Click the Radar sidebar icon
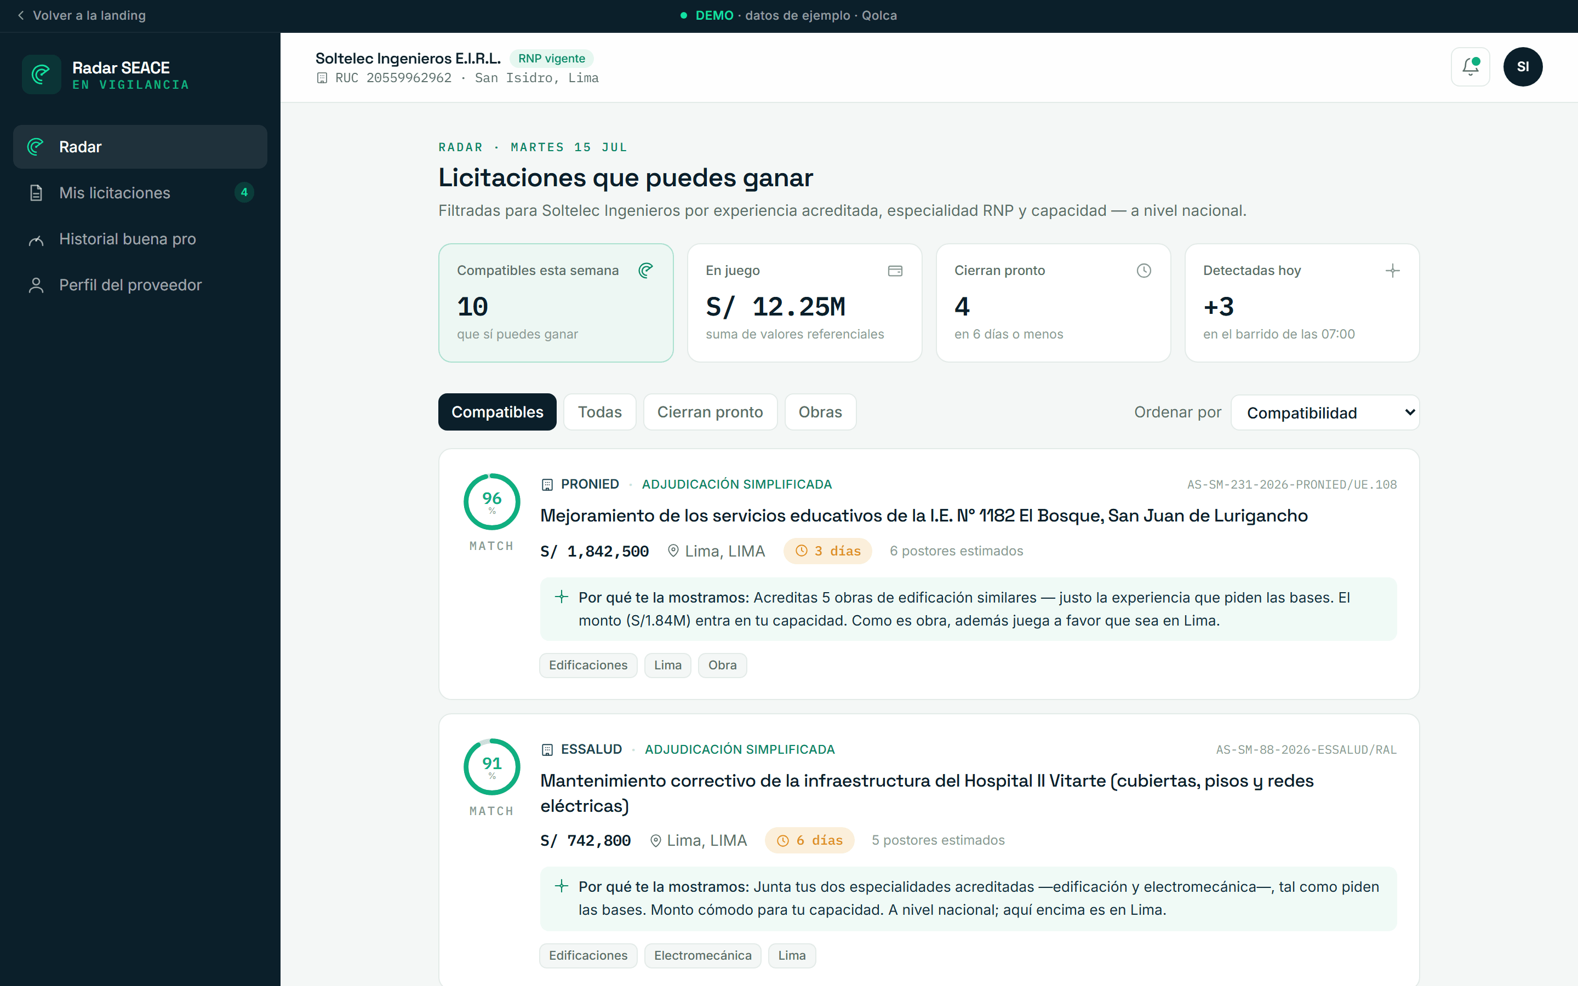The width and height of the screenshot is (1578, 986). [36, 147]
